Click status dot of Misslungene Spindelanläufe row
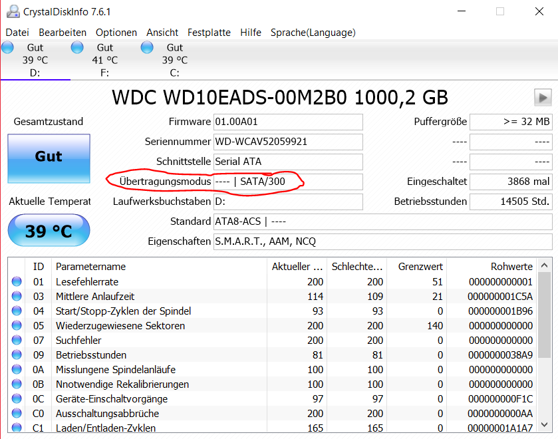The image size is (558, 439). pos(17,369)
